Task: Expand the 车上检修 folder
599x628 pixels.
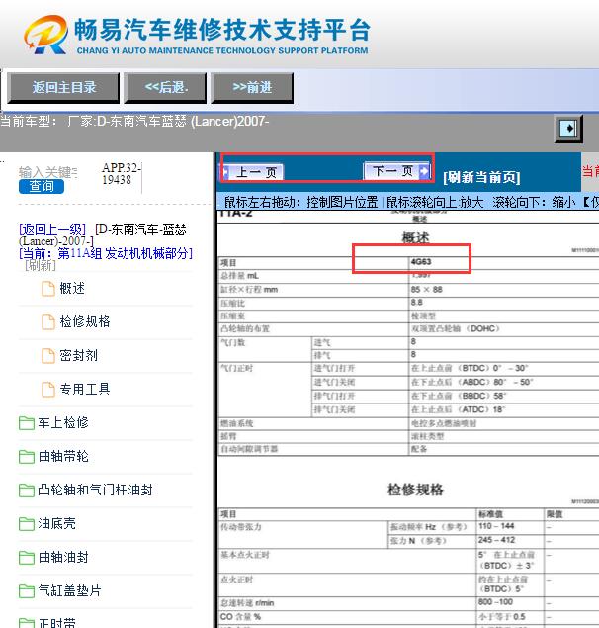Action: click(63, 422)
